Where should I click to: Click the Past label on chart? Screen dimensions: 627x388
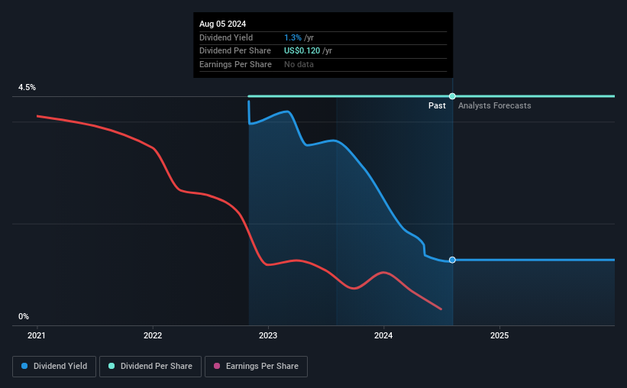click(437, 105)
